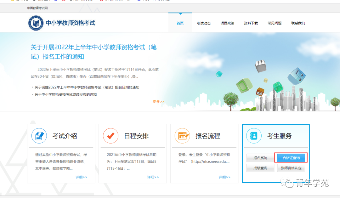Select the ID-card icon beside 考生服务
The width and height of the screenshot is (340, 198).
(254, 136)
